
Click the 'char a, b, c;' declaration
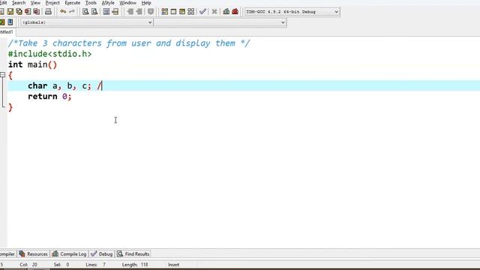point(59,85)
